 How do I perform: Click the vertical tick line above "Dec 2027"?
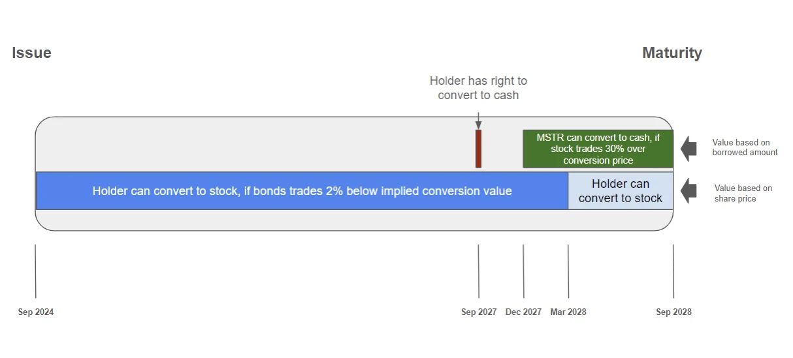(523, 271)
